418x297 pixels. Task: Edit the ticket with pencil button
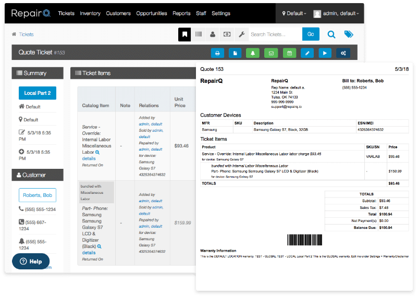point(308,53)
